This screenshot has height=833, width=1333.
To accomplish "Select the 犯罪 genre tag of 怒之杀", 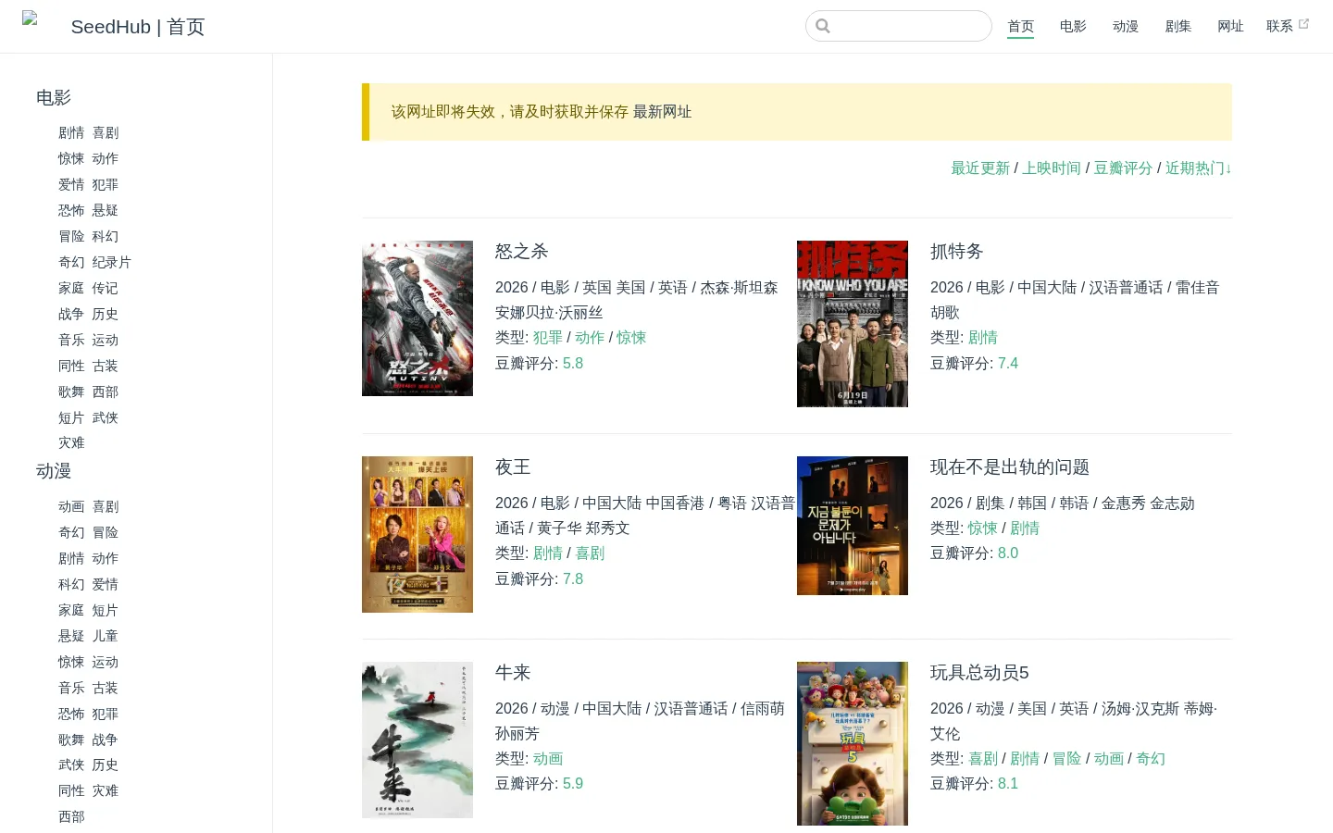I will [548, 338].
